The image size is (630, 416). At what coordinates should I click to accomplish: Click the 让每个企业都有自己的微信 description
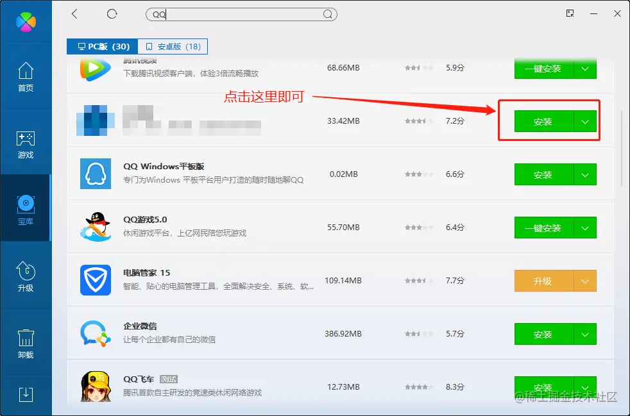169,339
